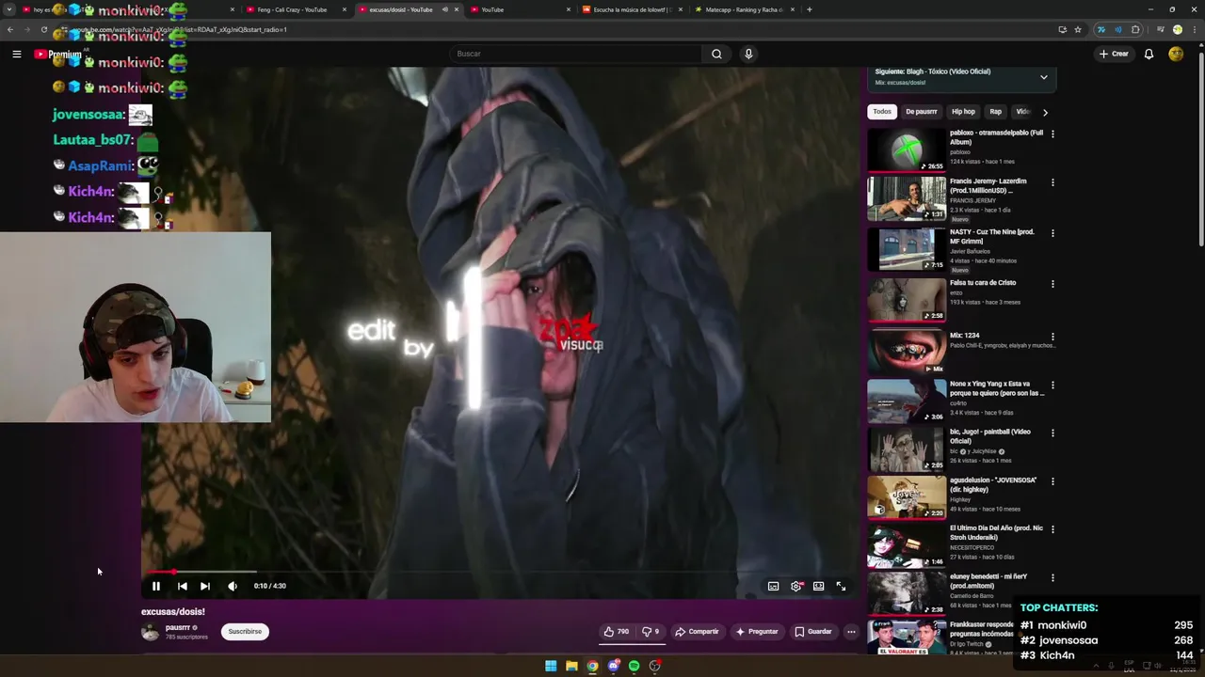Click the Crear button

pos(1114,54)
